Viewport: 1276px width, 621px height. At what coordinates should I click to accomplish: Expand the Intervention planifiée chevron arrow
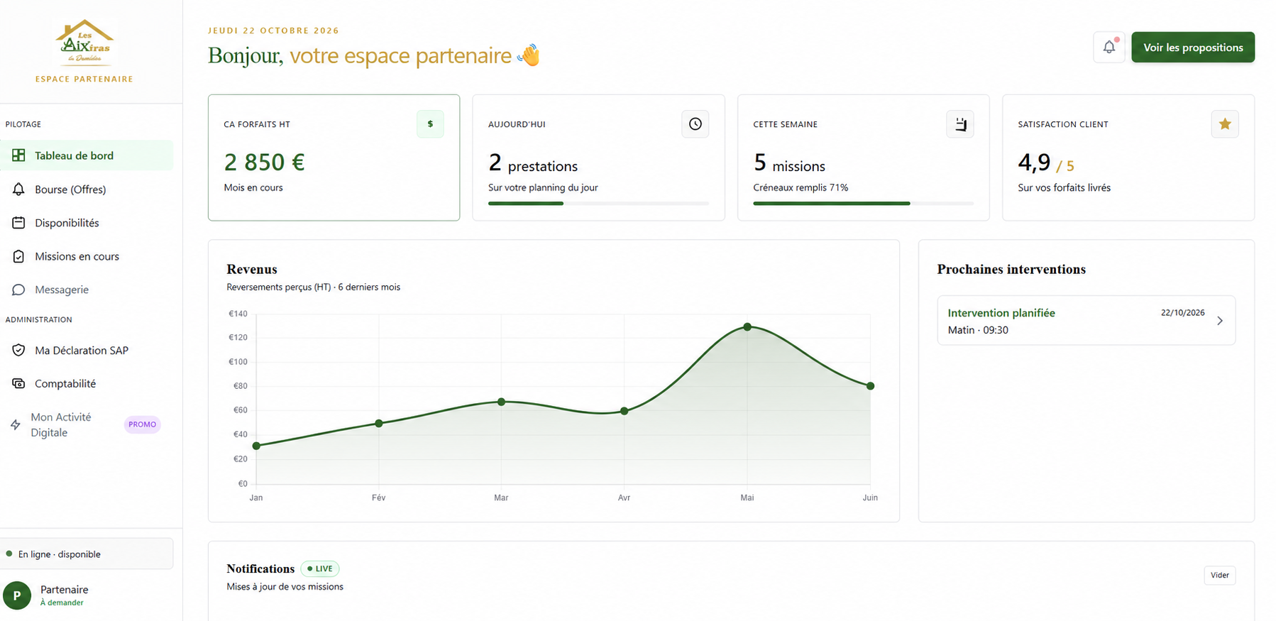click(x=1220, y=321)
